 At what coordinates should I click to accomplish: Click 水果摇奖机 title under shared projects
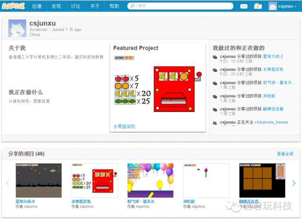tap(81, 201)
